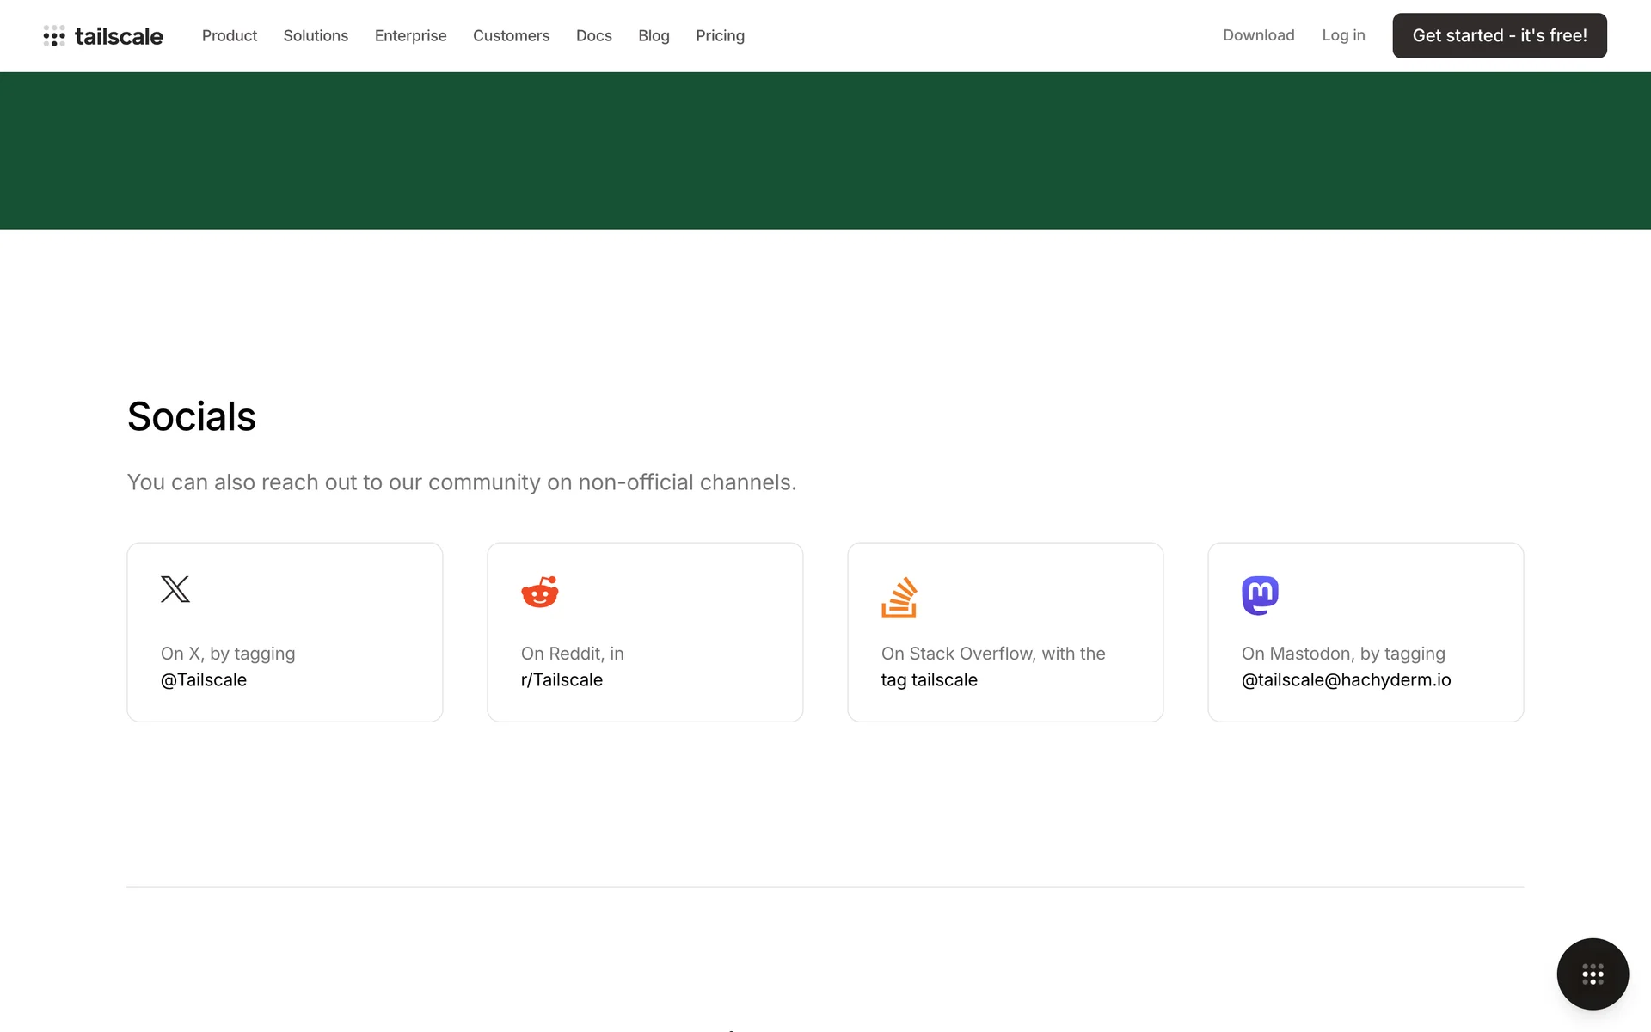Open the floating dots widget button
1651x1032 pixels.
[1593, 974]
